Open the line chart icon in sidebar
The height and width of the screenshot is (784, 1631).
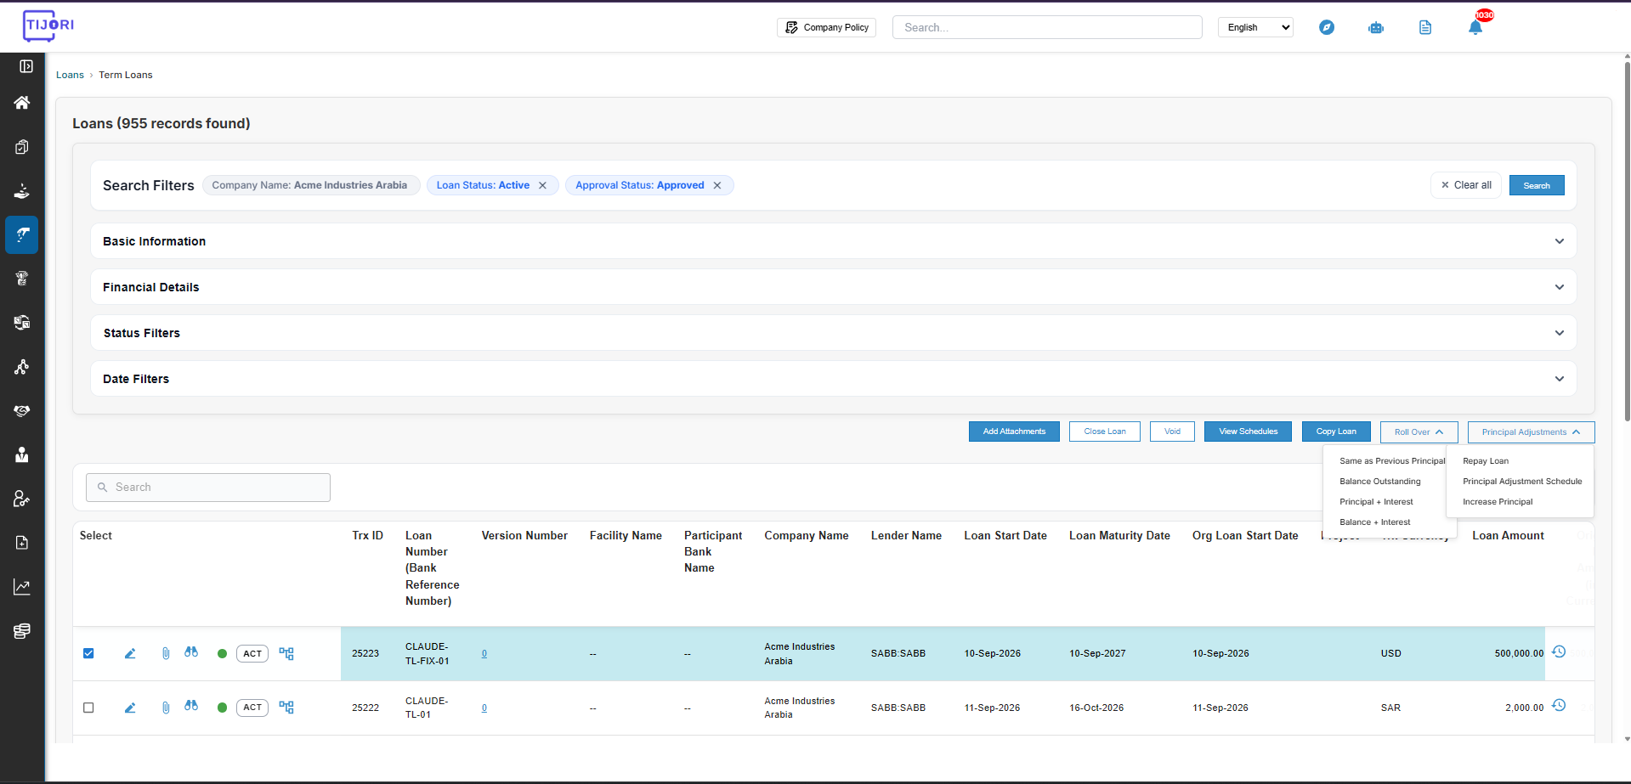click(x=22, y=587)
